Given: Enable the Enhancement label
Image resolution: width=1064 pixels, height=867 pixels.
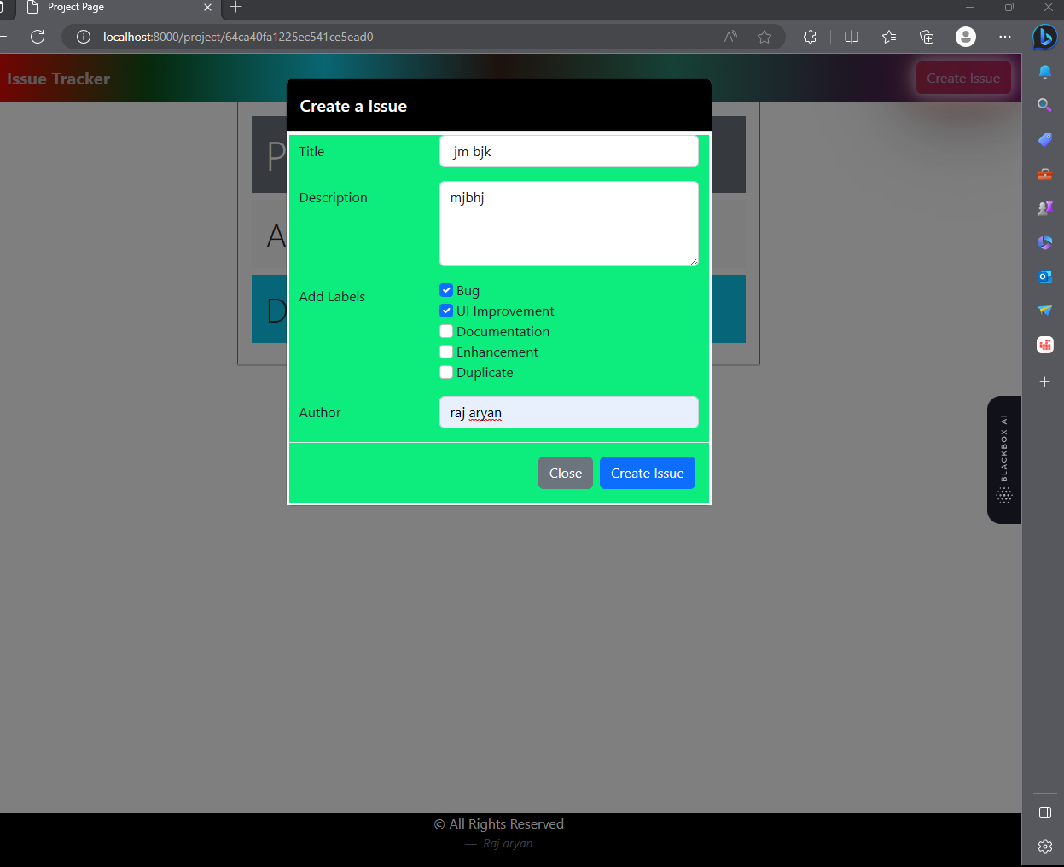Looking at the screenshot, I should click(x=445, y=352).
